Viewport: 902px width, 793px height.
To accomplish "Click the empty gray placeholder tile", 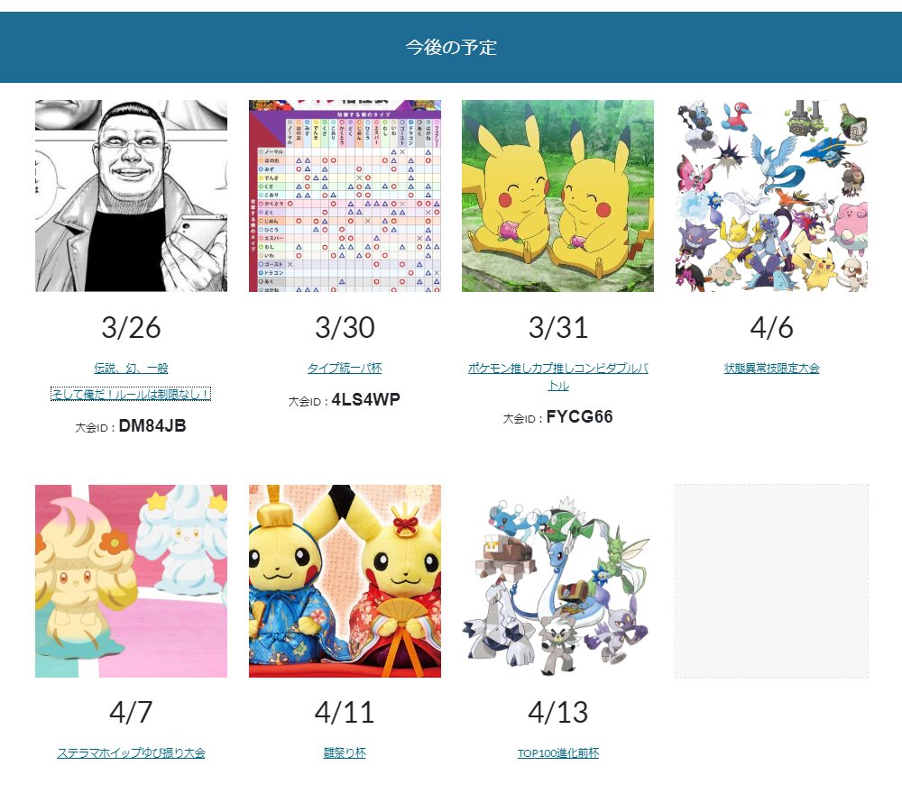I will click(771, 581).
